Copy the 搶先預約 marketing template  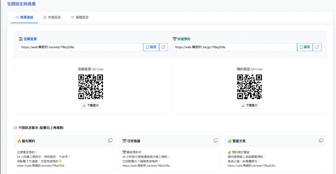coord(110,141)
